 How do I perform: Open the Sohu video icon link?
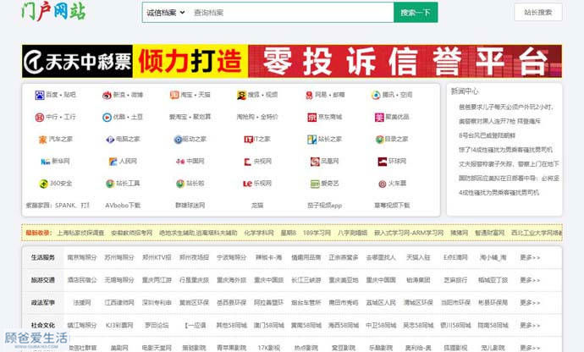(241, 95)
